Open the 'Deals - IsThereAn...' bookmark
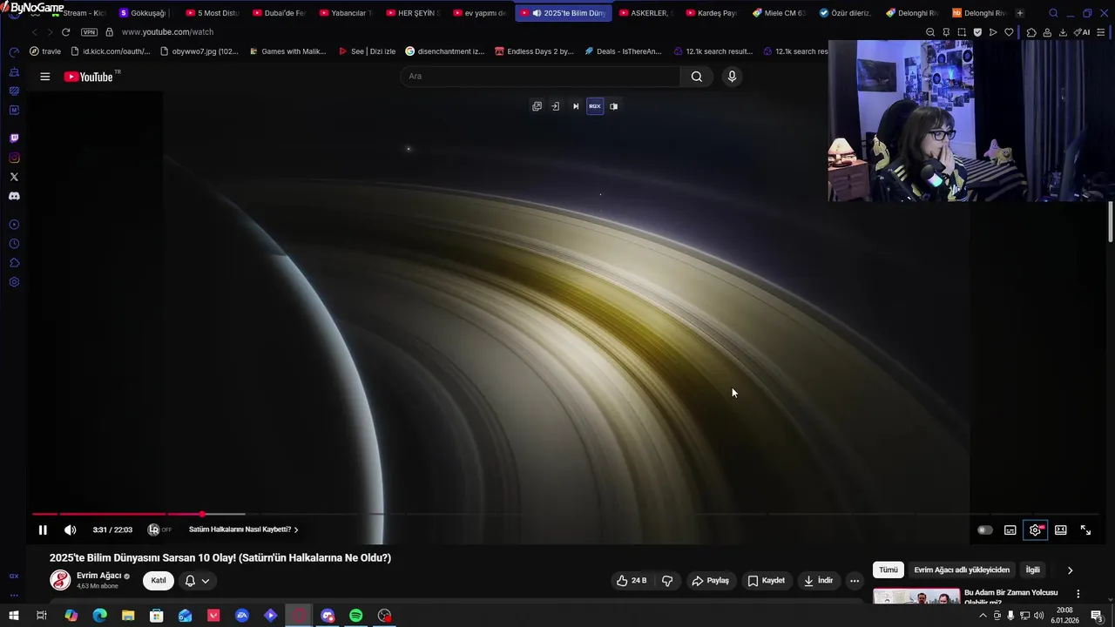This screenshot has height=627, width=1115. pos(623,51)
